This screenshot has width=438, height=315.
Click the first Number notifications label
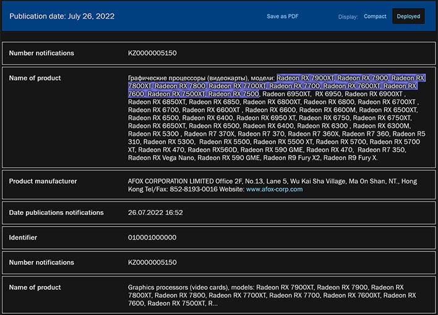[41, 53]
